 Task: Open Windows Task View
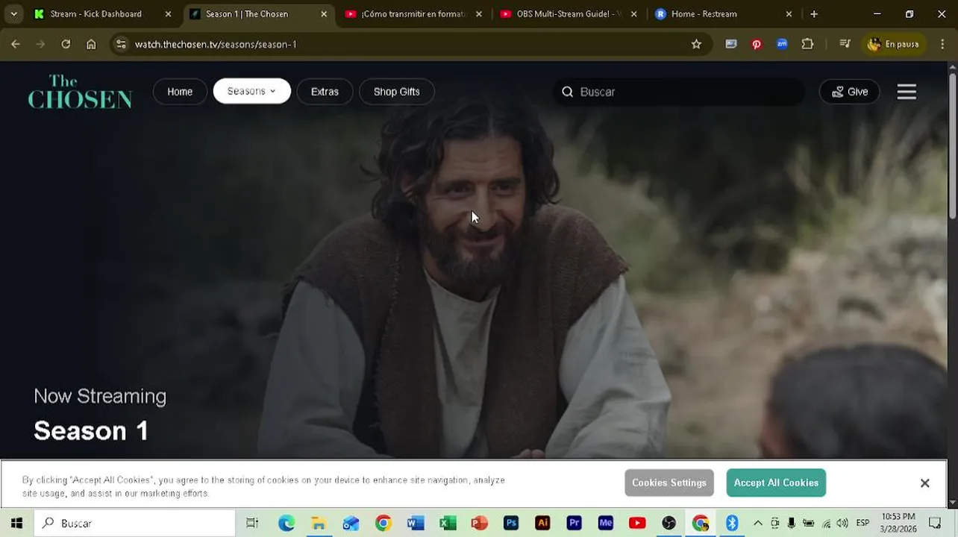[252, 523]
